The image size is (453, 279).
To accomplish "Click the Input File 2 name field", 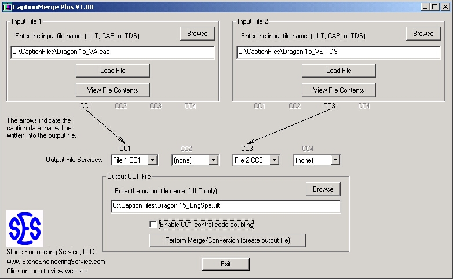I will point(338,53).
